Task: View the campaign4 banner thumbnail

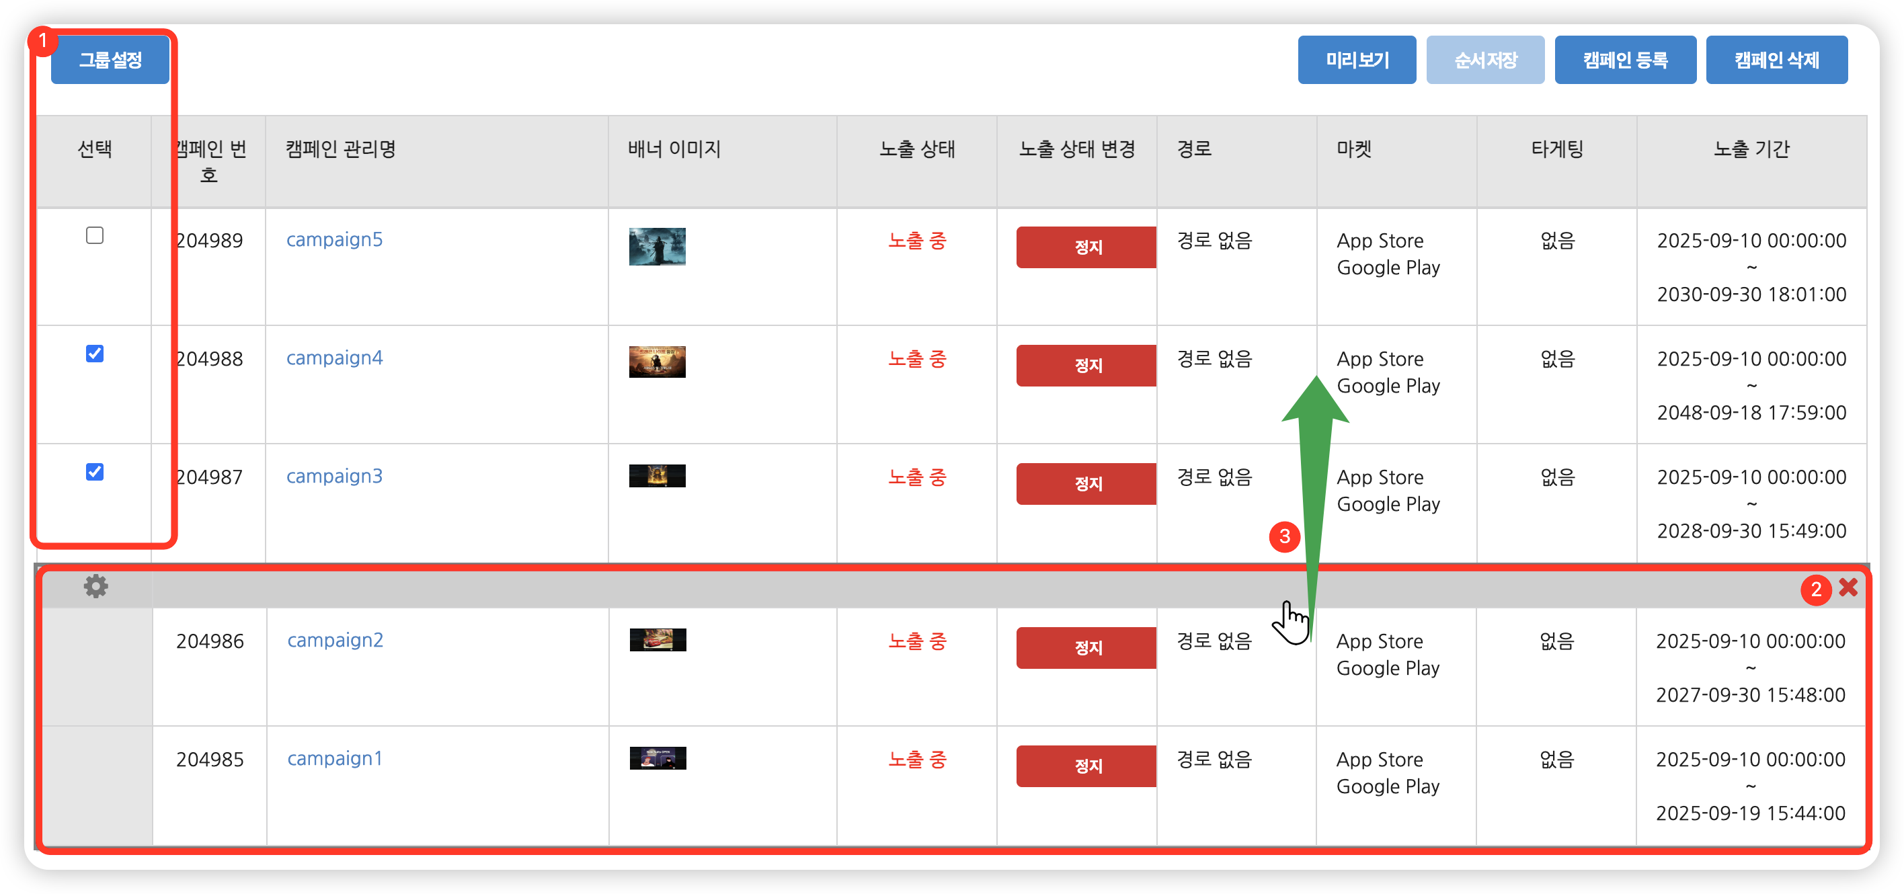Action: pos(657,362)
